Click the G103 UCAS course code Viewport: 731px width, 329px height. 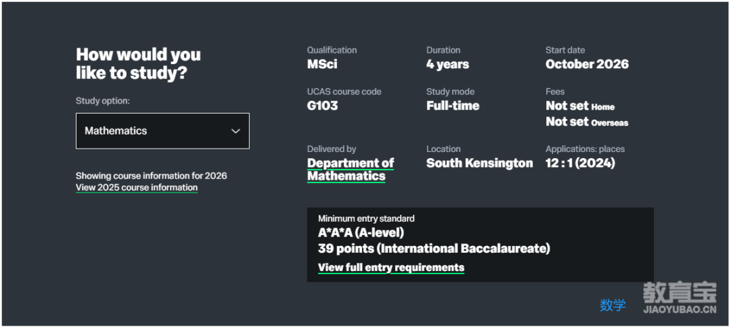coord(323,105)
